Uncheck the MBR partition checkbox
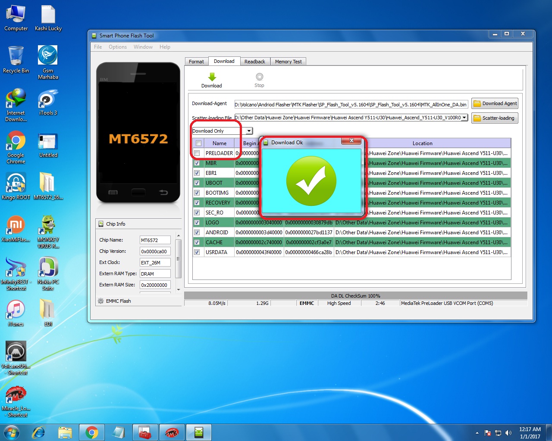This screenshot has height=441, width=552. (197, 163)
